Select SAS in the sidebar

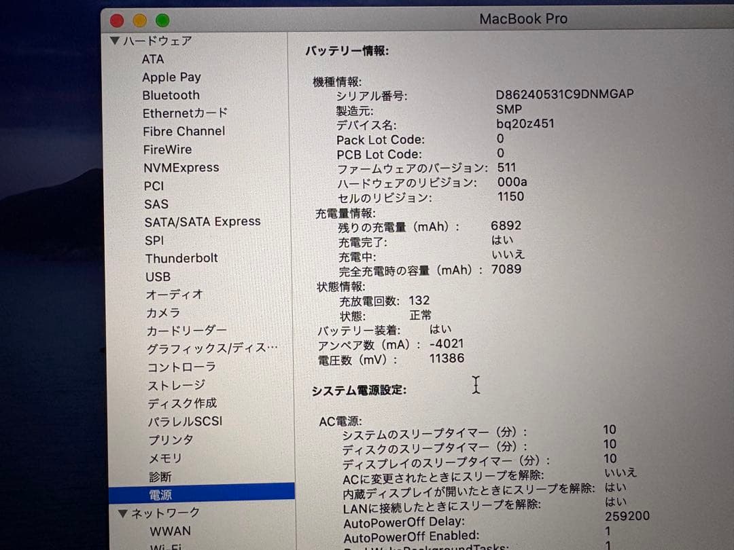156,204
